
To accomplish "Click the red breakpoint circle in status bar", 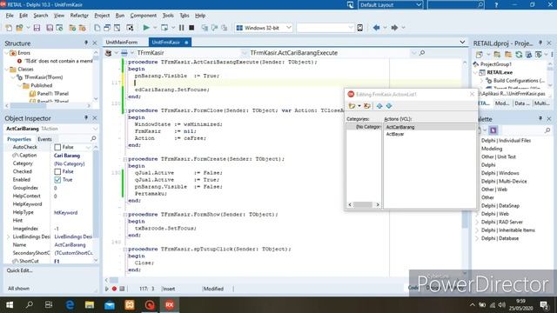I will pyautogui.click(x=114, y=289).
